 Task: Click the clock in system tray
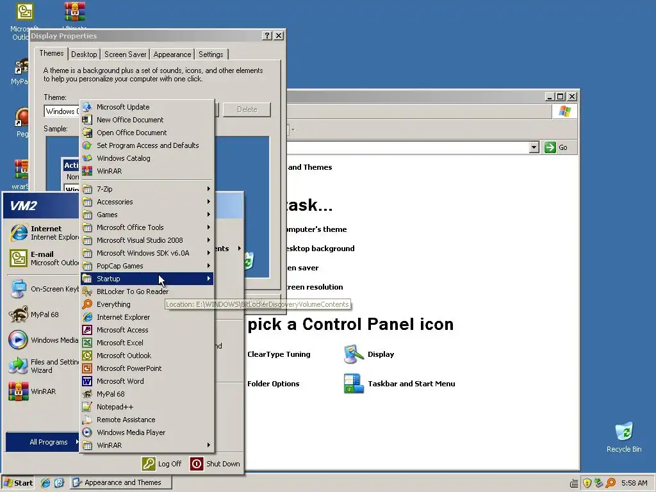[x=634, y=483]
